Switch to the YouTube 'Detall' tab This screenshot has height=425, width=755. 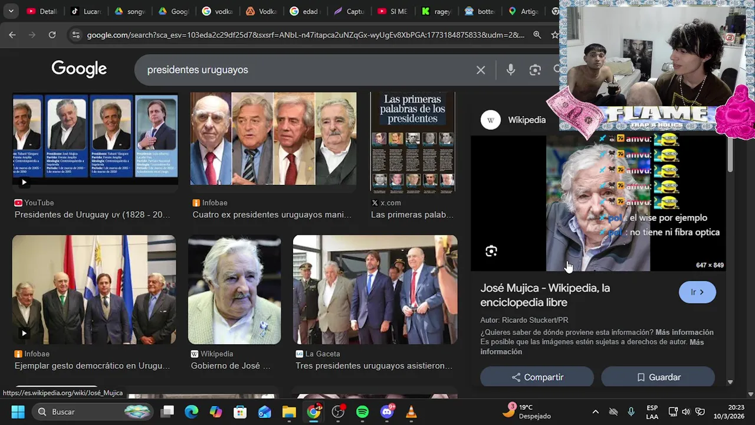pyautogui.click(x=42, y=11)
